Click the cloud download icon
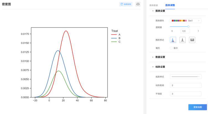 [138, 4]
